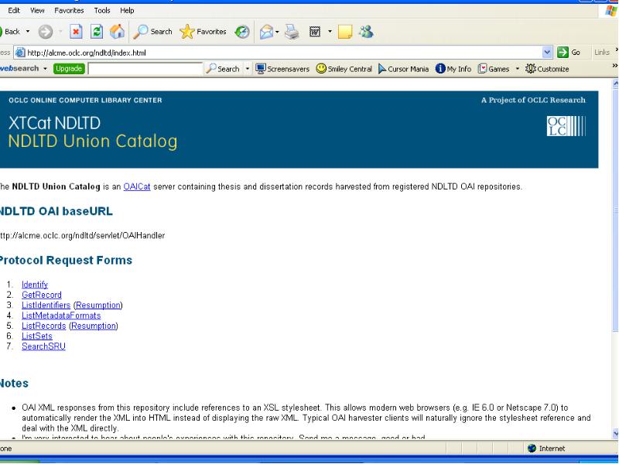Click the 'NDLTD Union Catalog' banner title

click(x=93, y=142)
